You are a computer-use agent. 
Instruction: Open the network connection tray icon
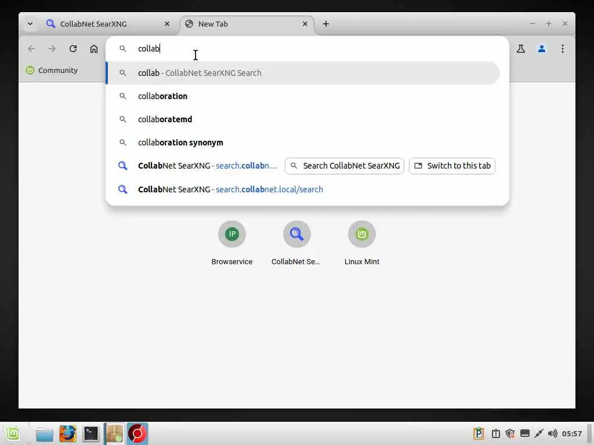pos(539,433)
